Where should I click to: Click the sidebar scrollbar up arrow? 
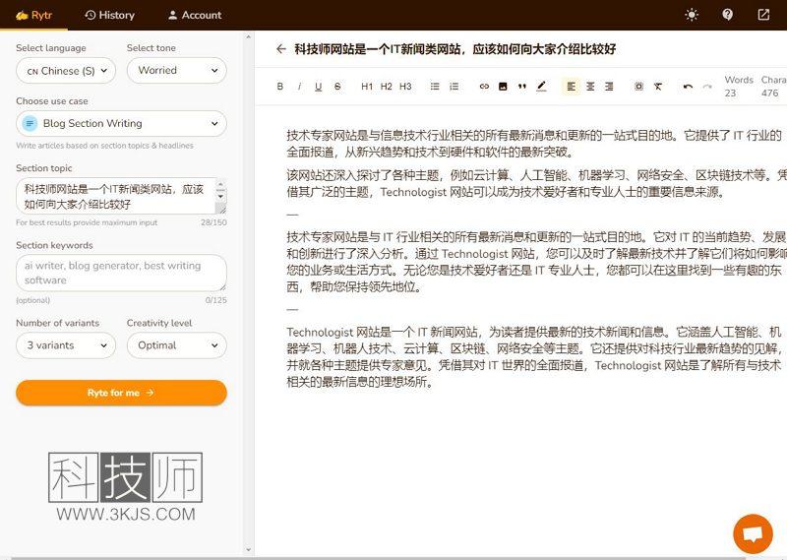248,36
